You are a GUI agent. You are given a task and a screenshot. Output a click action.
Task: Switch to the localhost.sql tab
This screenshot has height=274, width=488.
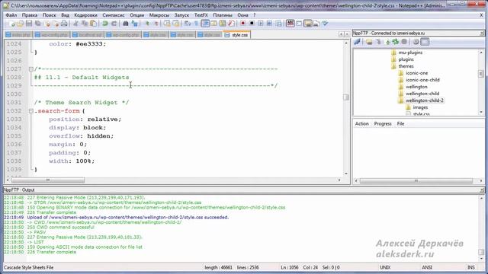pos(88,35)
